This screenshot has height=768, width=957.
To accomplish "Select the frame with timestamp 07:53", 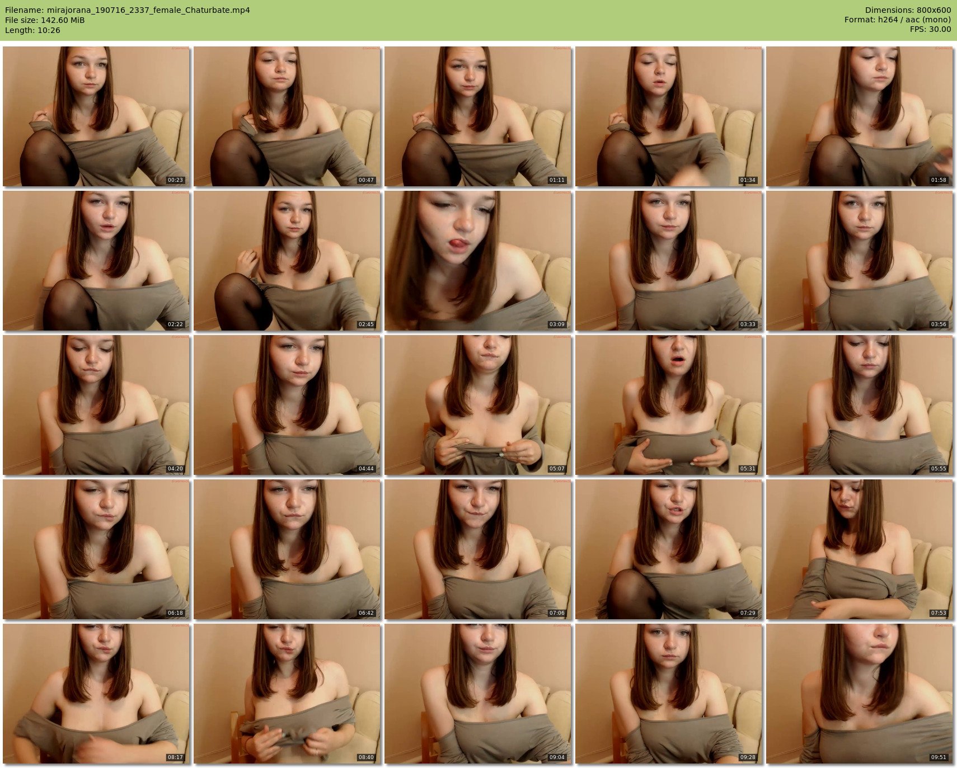I will click(860, 549).
